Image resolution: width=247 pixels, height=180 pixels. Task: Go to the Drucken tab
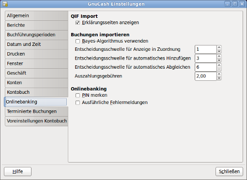tap(36, 54)
